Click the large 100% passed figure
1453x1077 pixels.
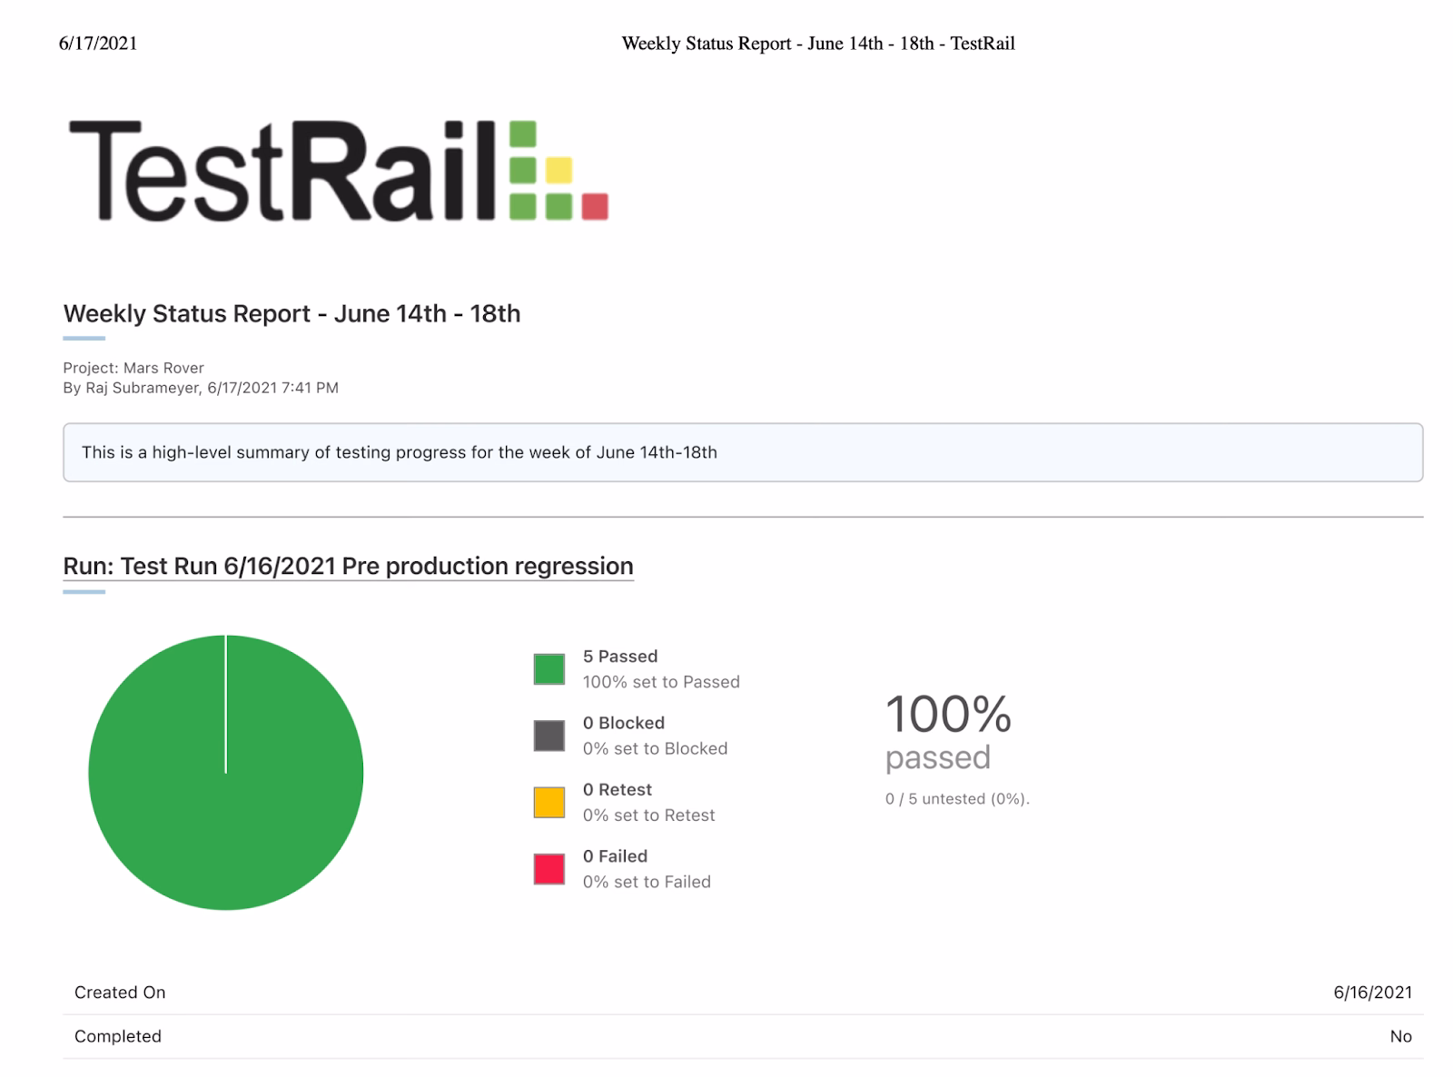click(x=947, y=715)
